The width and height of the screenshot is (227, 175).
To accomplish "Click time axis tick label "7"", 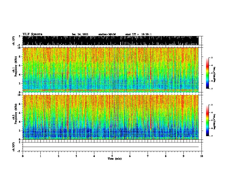I will click(x=148, y=156).
